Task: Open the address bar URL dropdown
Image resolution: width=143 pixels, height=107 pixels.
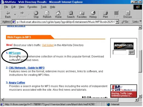Action: click(117, 22)
